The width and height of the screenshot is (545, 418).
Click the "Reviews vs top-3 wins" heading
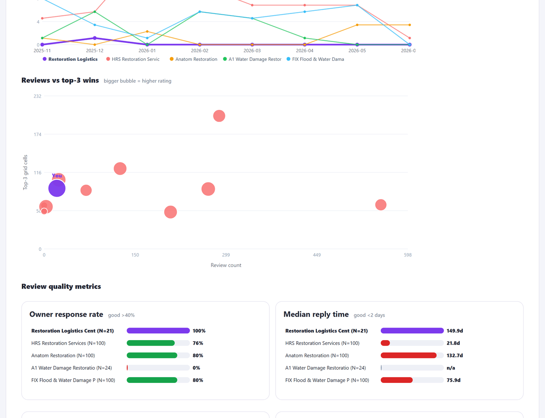pos(60,80)
